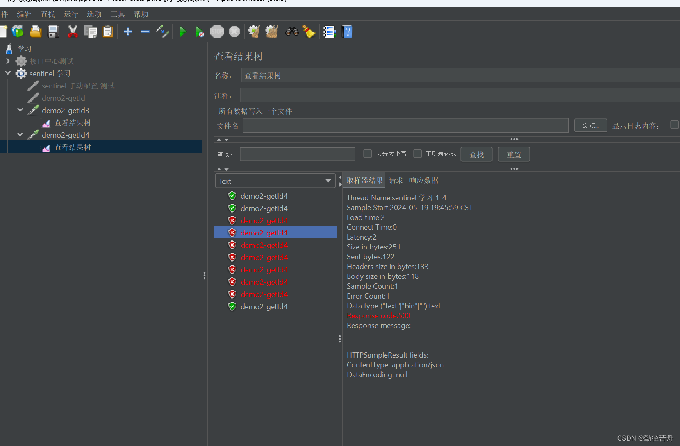Paste element using clipboard icon

click(108, 32)
